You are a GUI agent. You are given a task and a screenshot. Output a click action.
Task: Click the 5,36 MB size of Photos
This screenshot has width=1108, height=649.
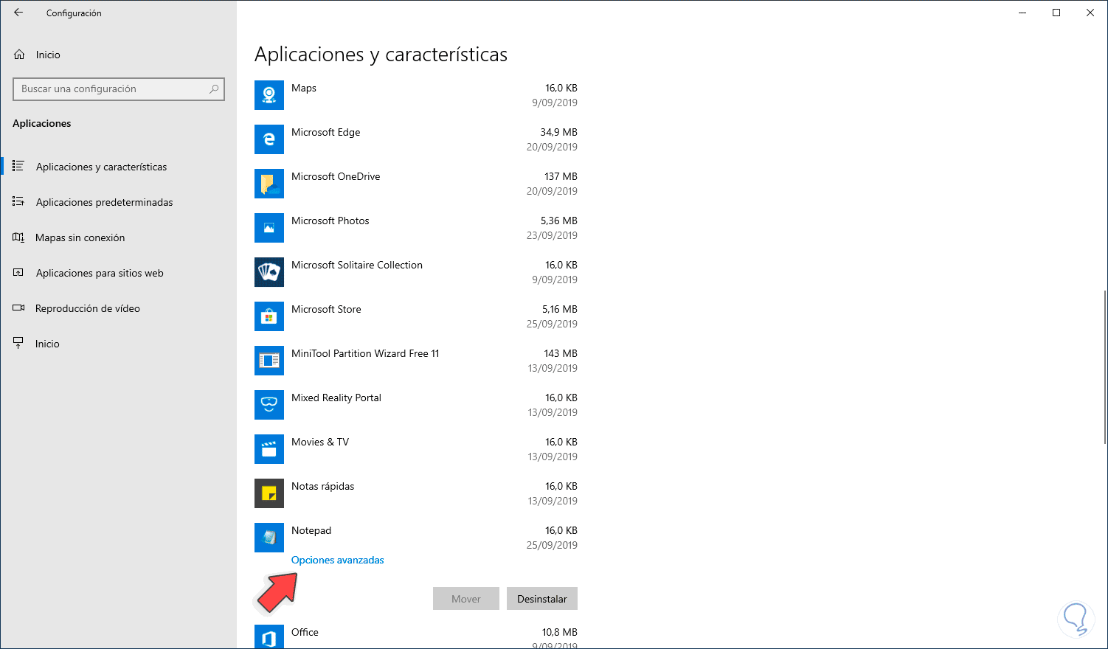point(559,221)
